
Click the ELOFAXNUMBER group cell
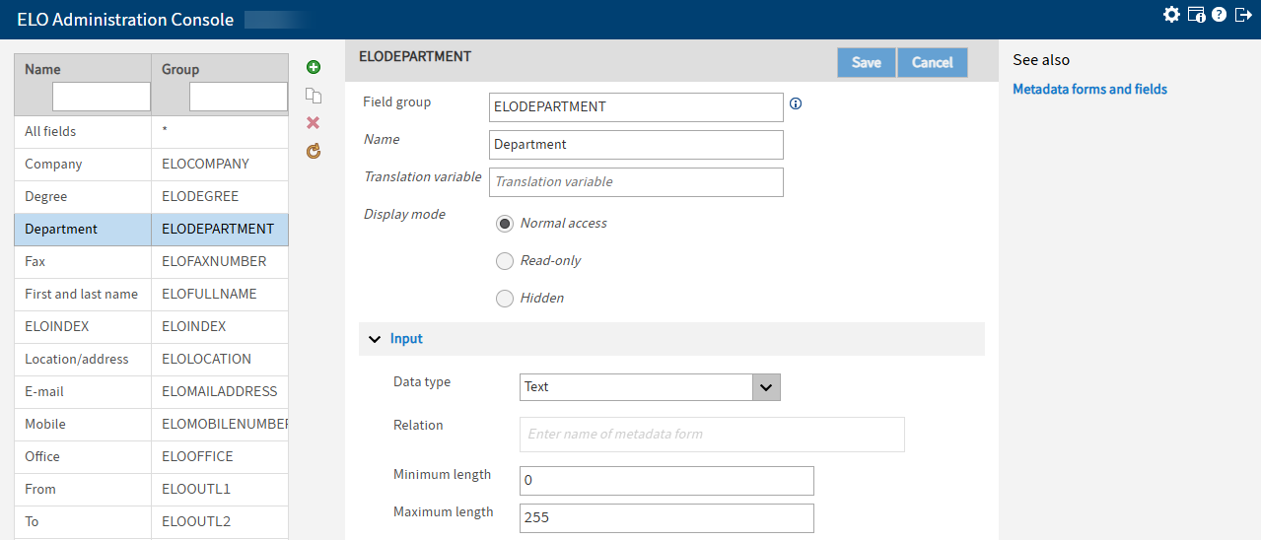click(220, 262)
